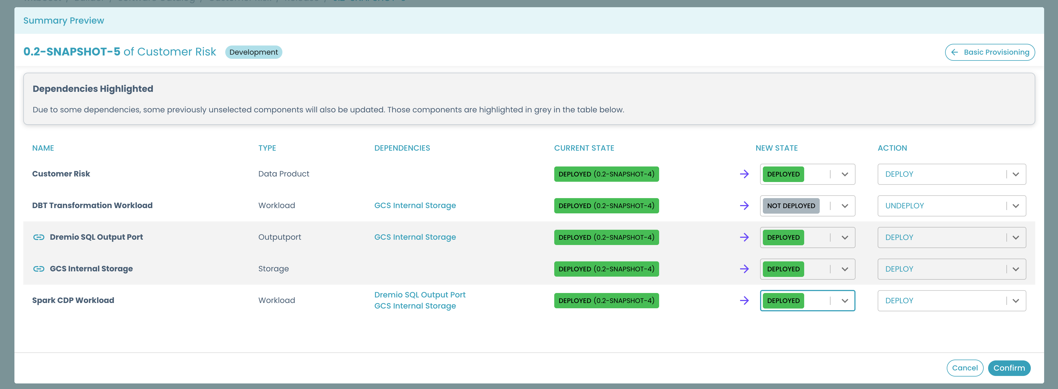Open the Dremio SQL Output Port dependency link
Image resolution: width=1058 pixels, height=389 pixels.
pyautogui.click(x=420, y=294)
